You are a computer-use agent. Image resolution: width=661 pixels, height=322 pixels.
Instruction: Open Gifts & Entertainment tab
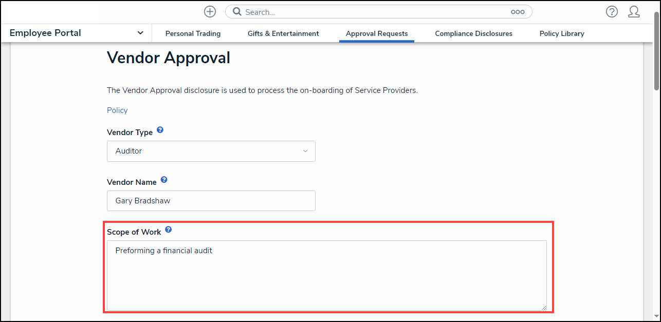click(x=283, y=33)
